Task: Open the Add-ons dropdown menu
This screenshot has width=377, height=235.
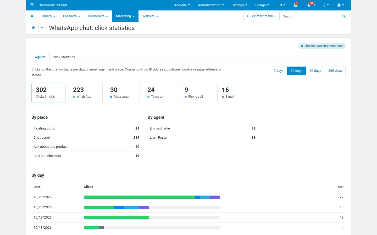Action: (182, 5)
